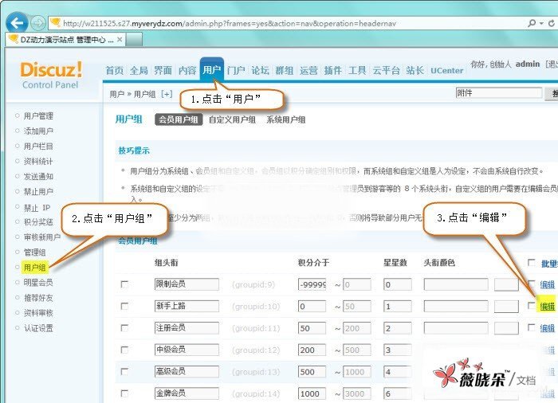Click the browser back arrow button

(x=16, y=22)
